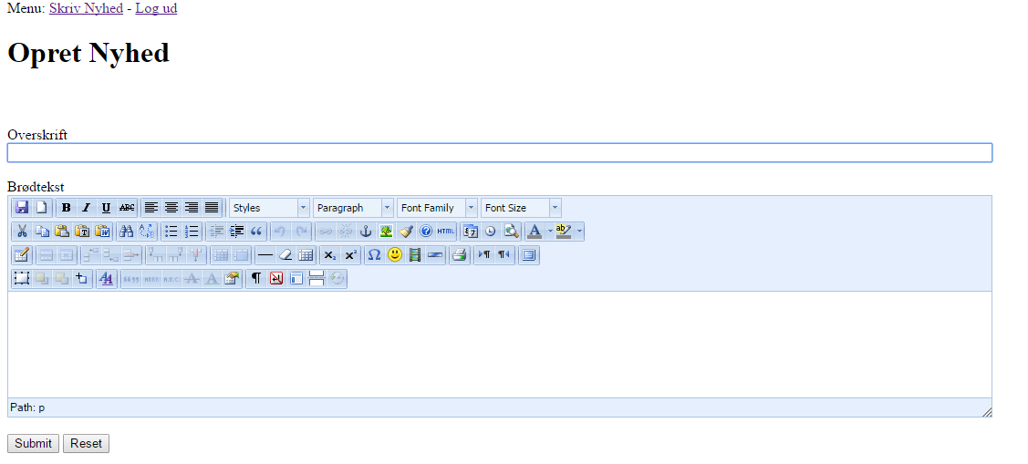Click the New document icon

point(41,208)
